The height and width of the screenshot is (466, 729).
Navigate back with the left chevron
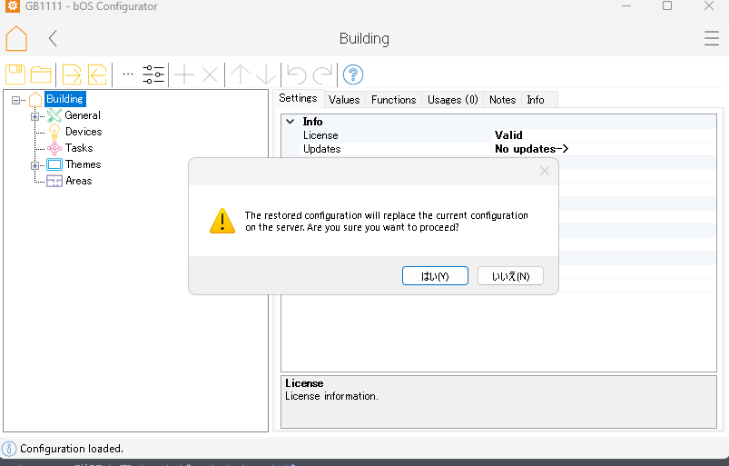53,38
